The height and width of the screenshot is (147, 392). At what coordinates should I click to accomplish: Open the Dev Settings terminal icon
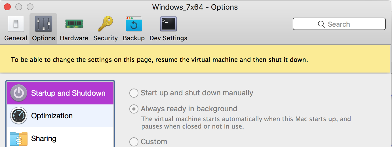168,24
